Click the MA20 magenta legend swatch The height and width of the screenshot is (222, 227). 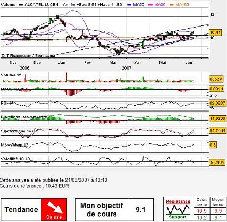click(x=150, y=5)
